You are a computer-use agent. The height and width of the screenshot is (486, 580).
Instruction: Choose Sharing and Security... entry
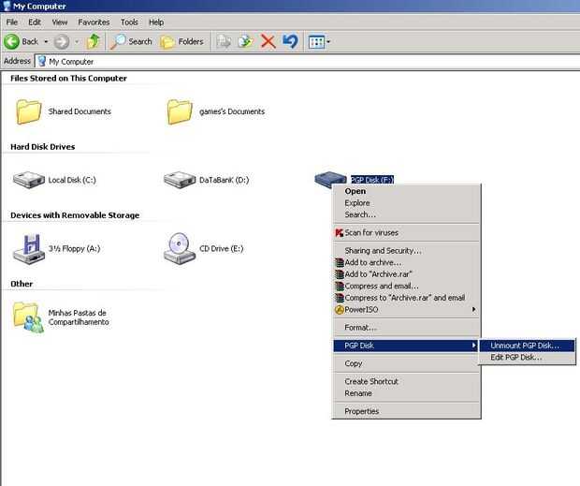pyautogui.click(x=407, y=251)
